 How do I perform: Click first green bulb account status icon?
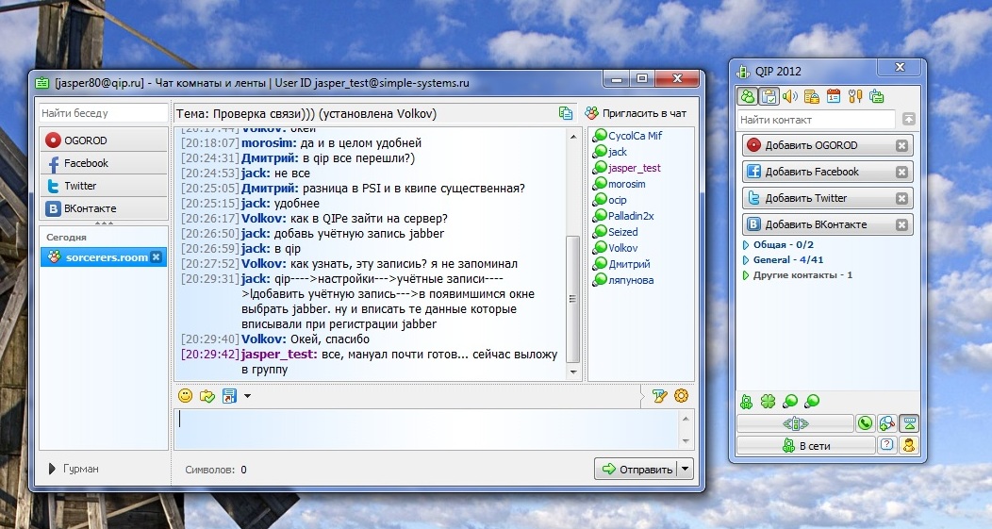point(790,401)
